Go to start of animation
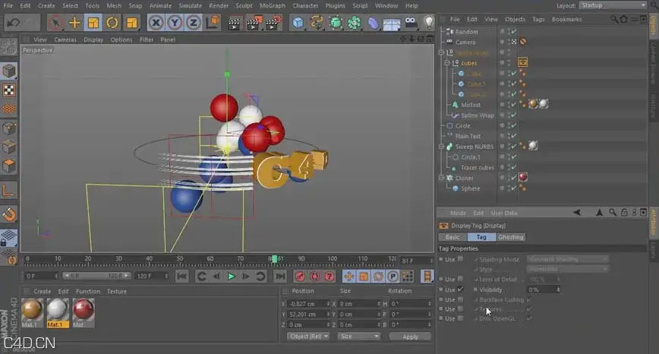The height and width of the screenshot is (354, 659). coord(181,277)
